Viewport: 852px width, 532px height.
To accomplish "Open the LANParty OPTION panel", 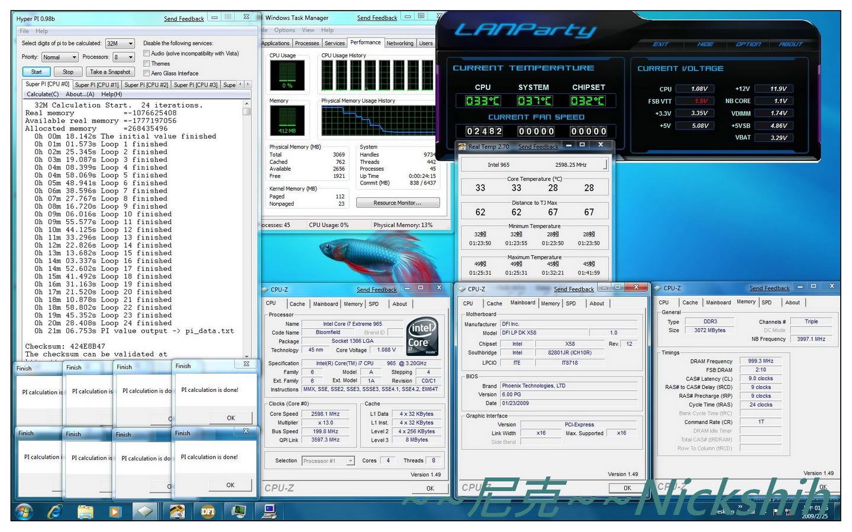I will click(748, 44).
